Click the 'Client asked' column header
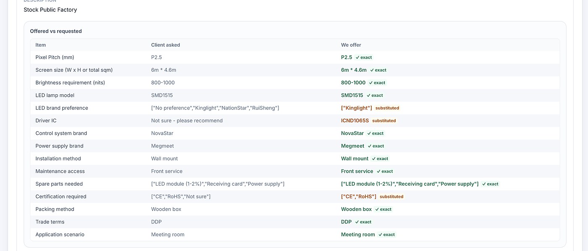 tap(165, 45)
